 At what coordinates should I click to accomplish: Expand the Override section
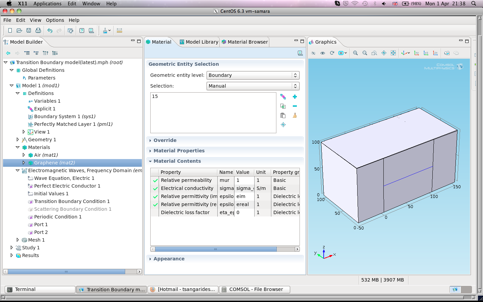150,141
